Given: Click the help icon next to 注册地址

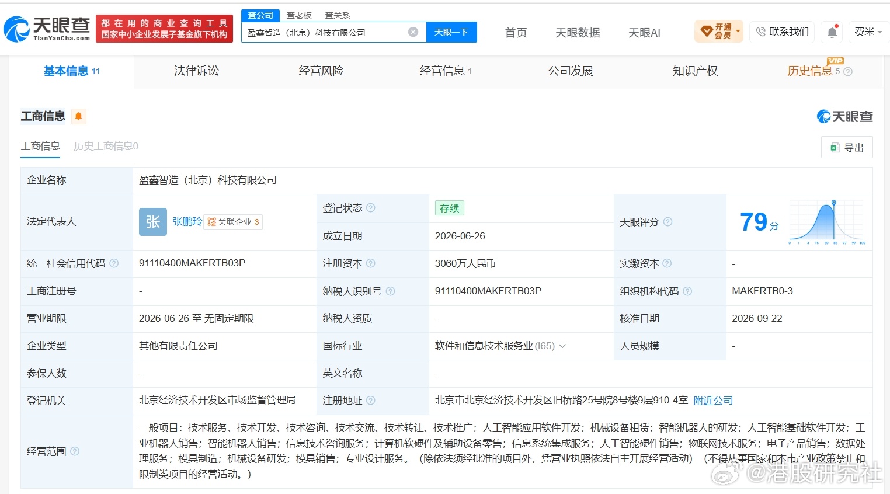Looking at the screenshot, I should point(370,401).
